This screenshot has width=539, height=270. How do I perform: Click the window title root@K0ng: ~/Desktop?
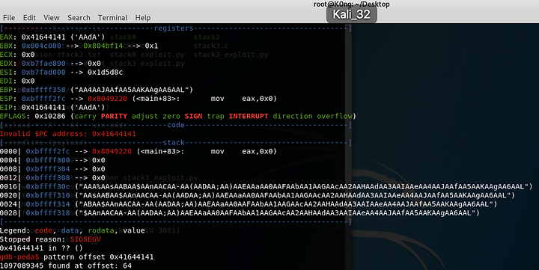[x=351, y=4]
